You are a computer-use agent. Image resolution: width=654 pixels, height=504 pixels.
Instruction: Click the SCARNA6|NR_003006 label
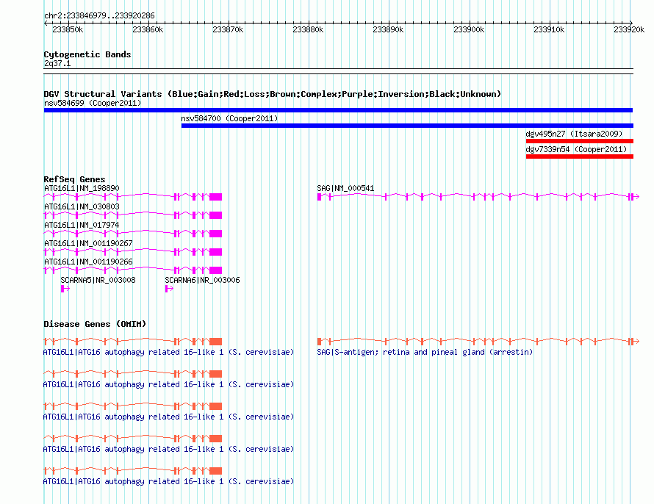202,280
